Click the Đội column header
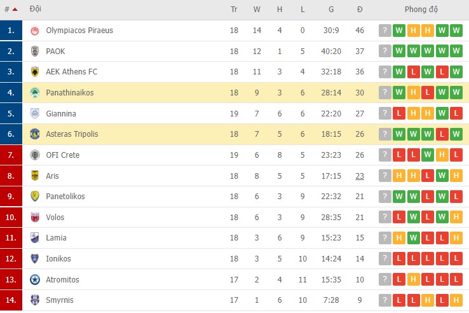This screenshot has height=313, width=469. pyautogui.click(x=36, y=10)
